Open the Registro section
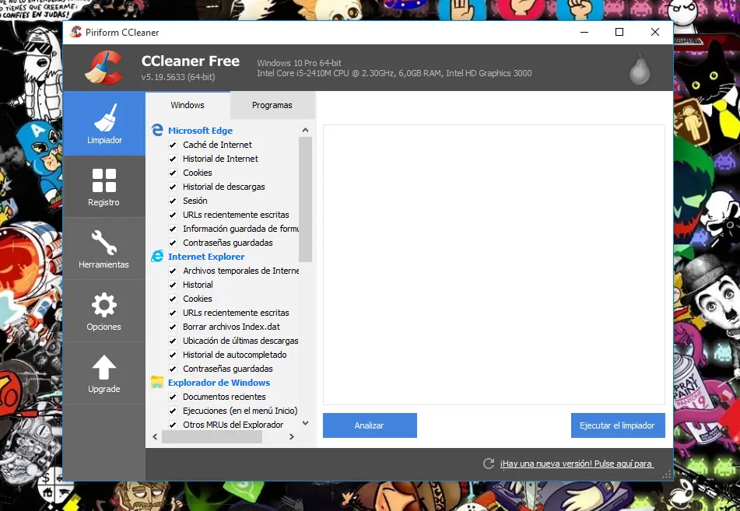 [x=104, y=187]
